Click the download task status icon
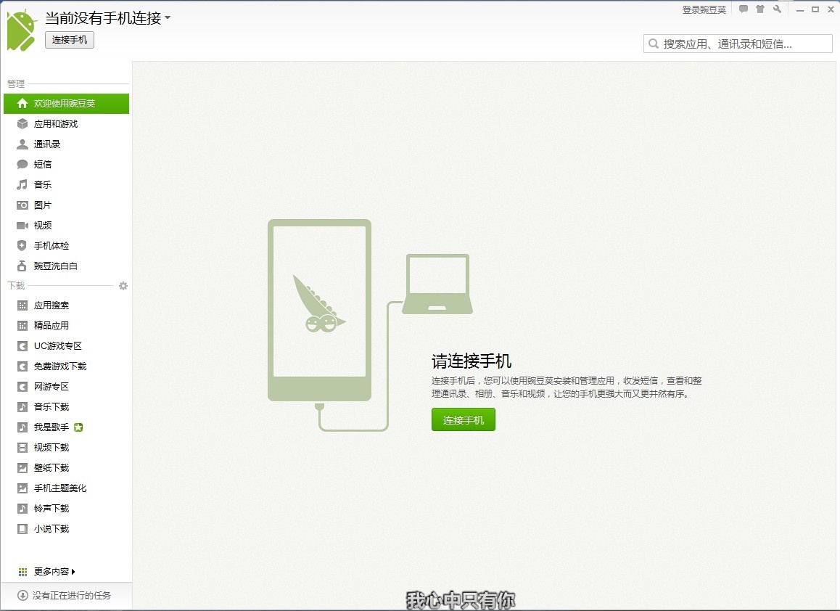 [x=22, y=596]
